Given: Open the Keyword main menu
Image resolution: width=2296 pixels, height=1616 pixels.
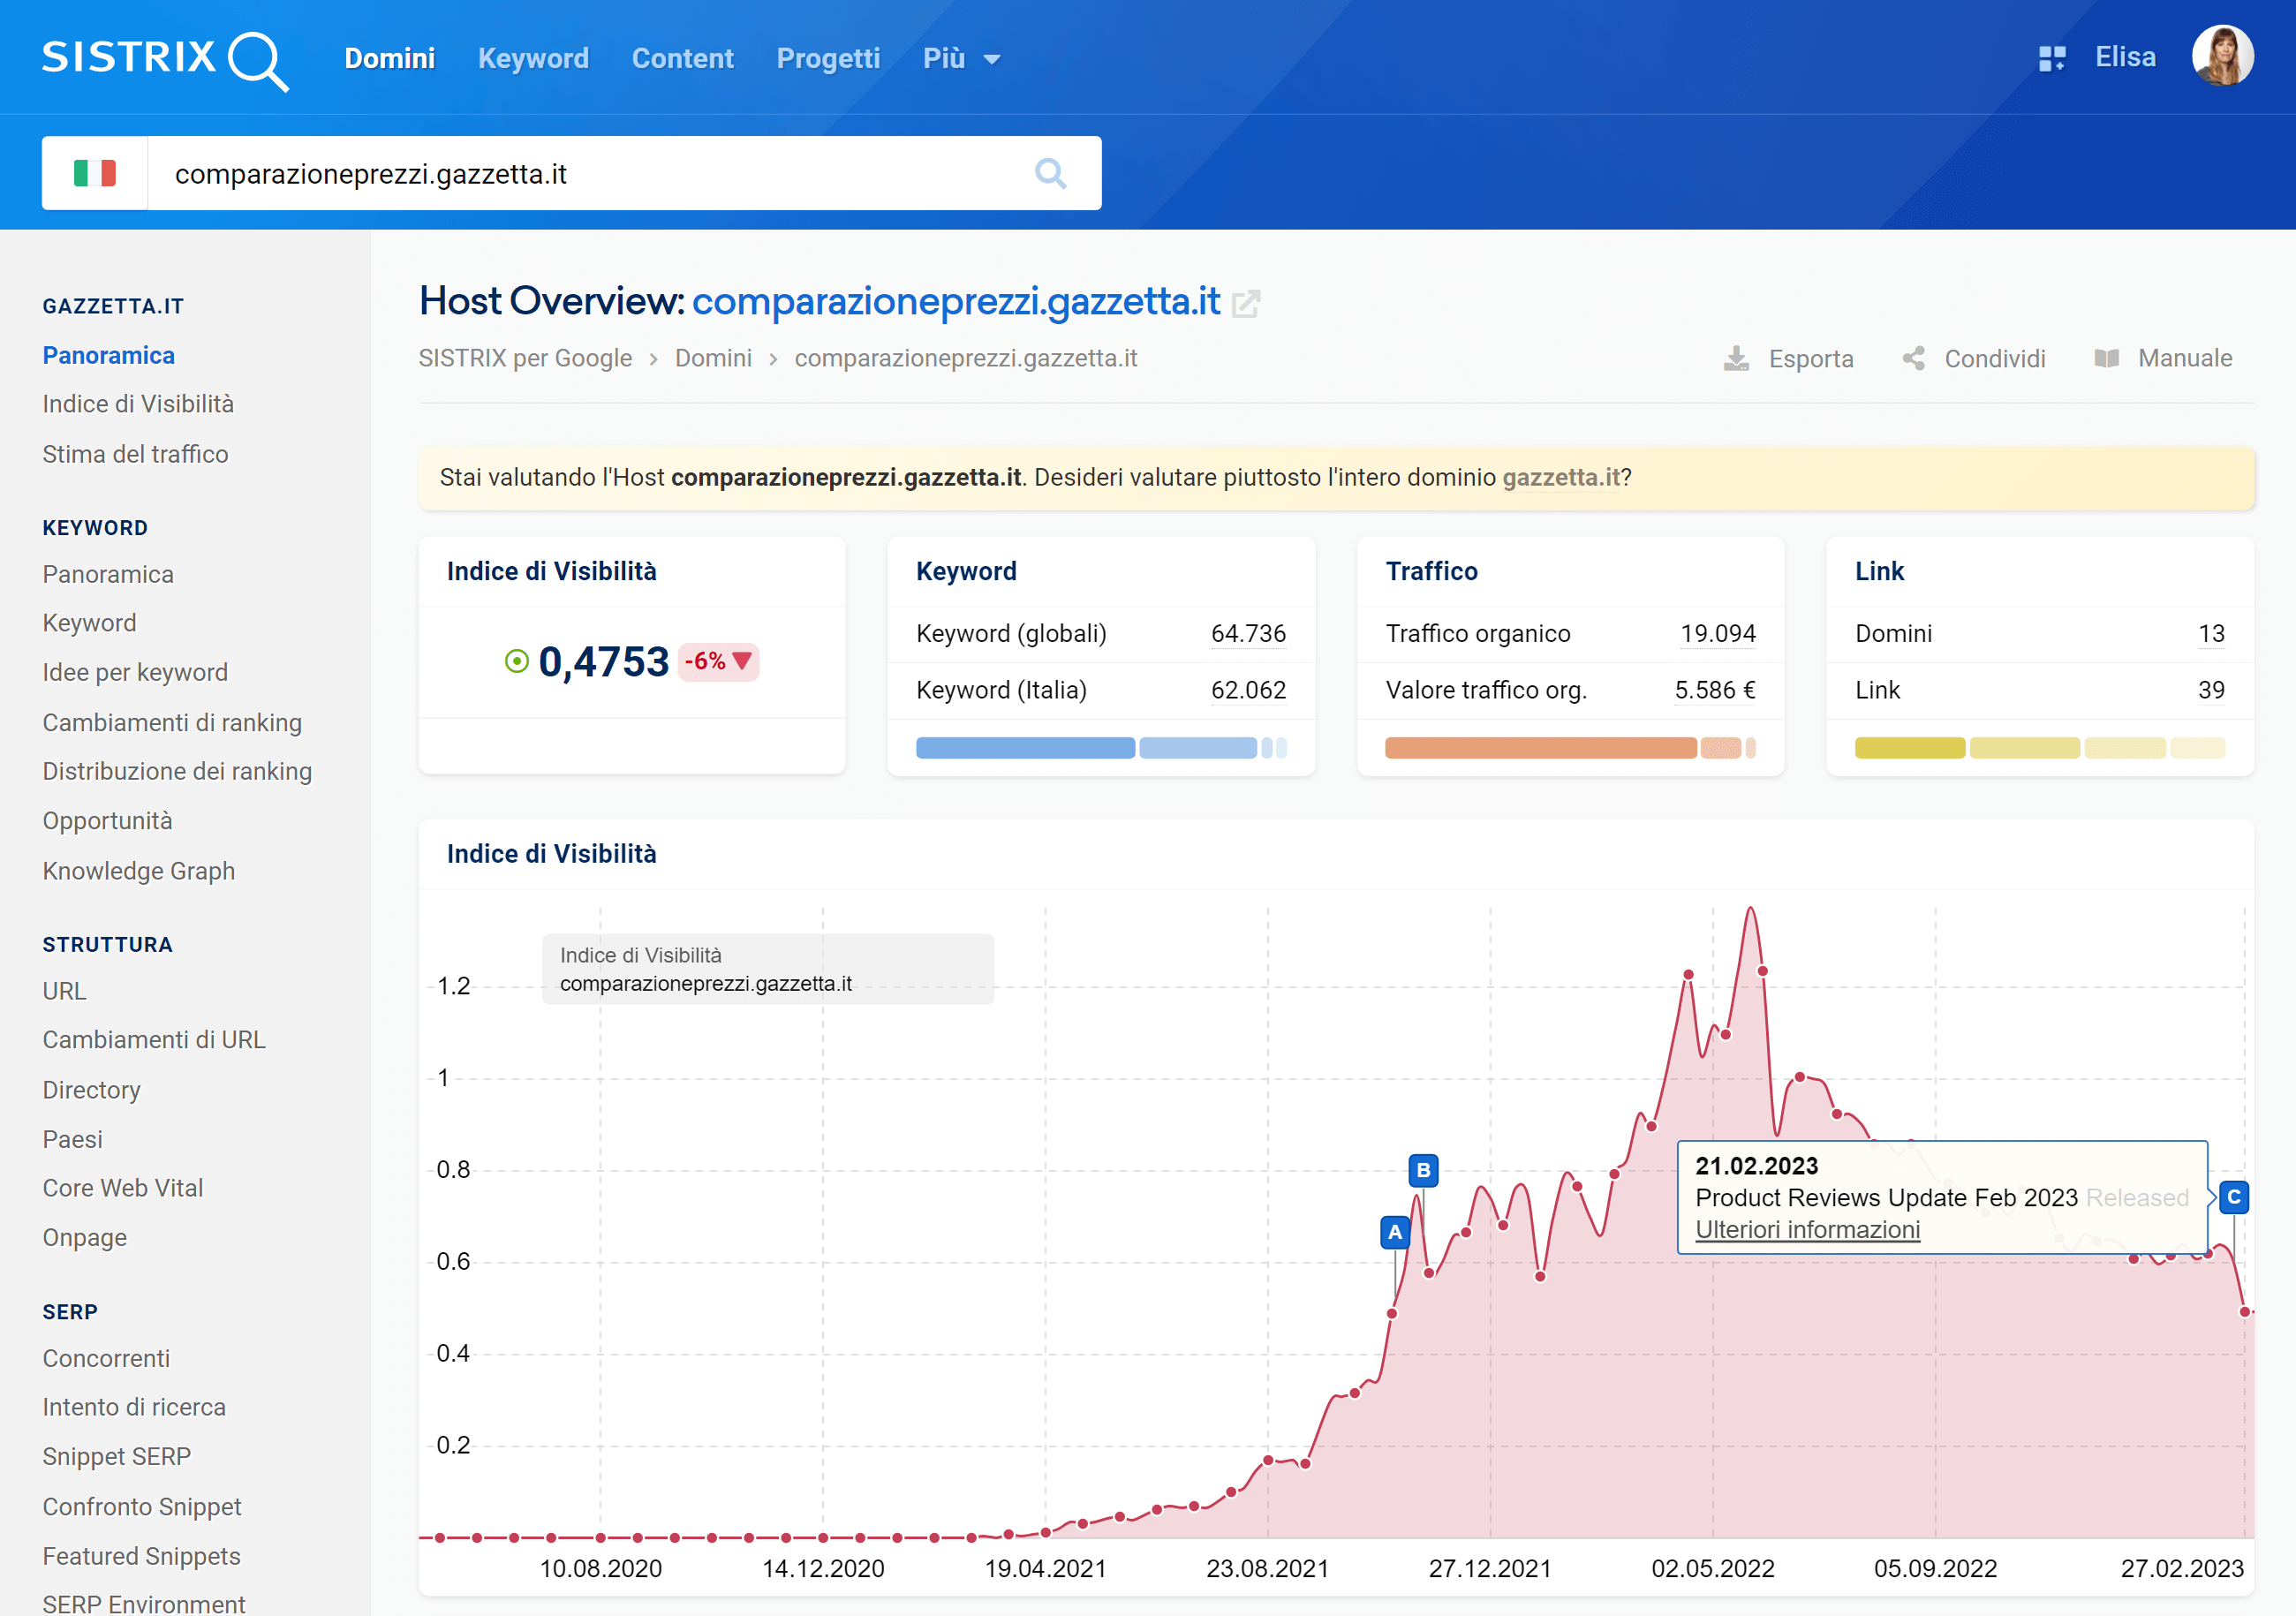Looking at the screenshot, I should (533, 58).
